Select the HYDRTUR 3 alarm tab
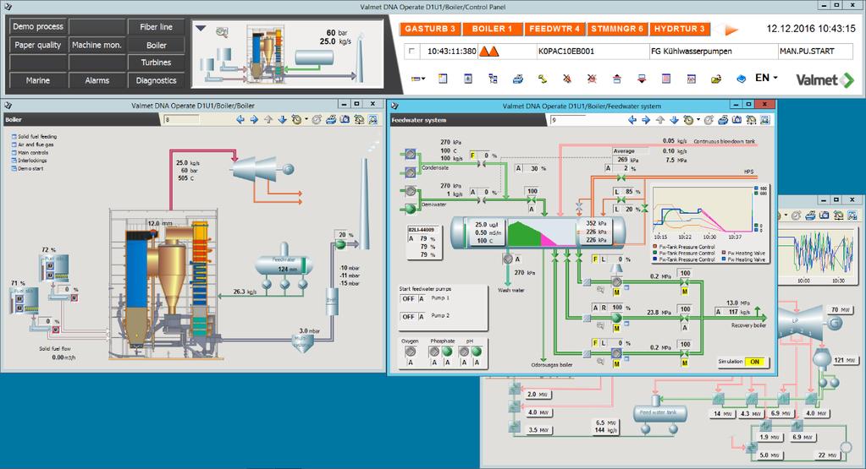This screenshot has height=469, width=866. point(679,29)
